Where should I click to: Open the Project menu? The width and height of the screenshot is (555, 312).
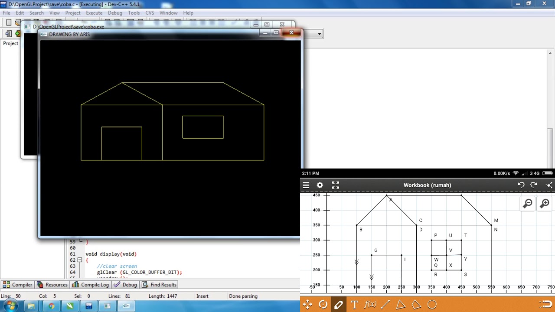click(73, 13)
